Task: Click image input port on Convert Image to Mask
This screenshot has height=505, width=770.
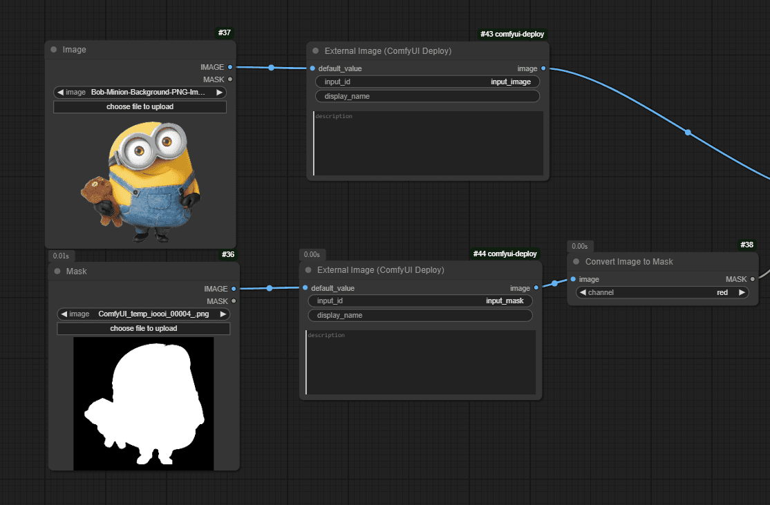Action: pos(573,279)
